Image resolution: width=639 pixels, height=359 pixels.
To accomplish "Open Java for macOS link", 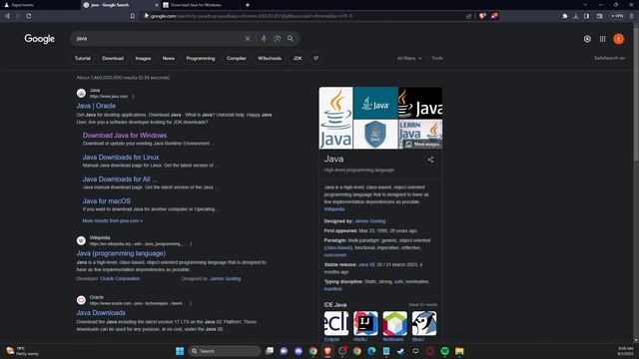I will [107, 201].
